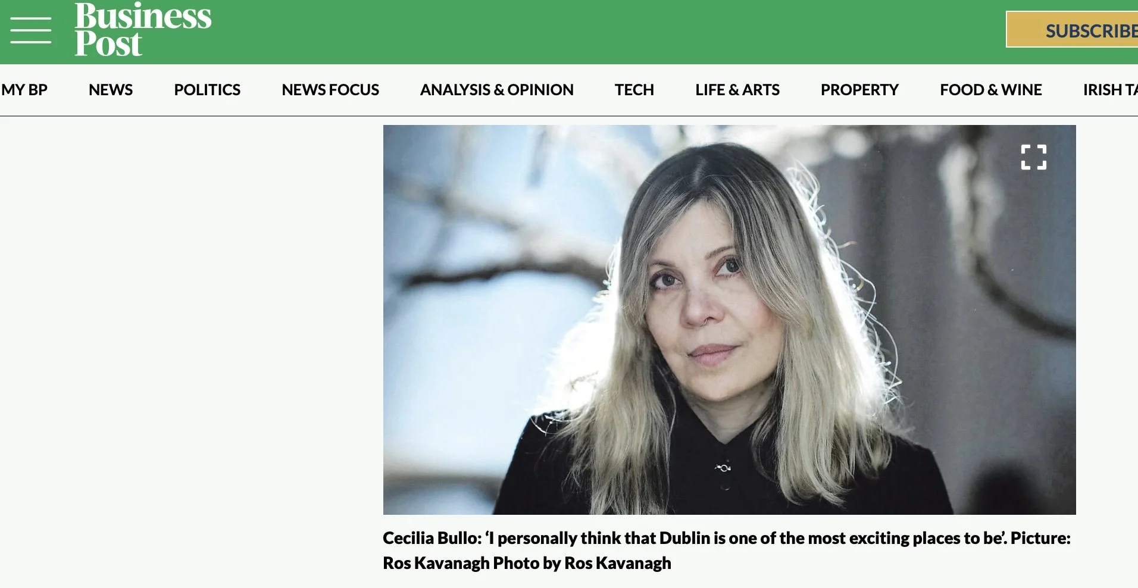Click the word Business in the logo
1138x588 pixels.
pyautogui.click(x=143, y=16)
